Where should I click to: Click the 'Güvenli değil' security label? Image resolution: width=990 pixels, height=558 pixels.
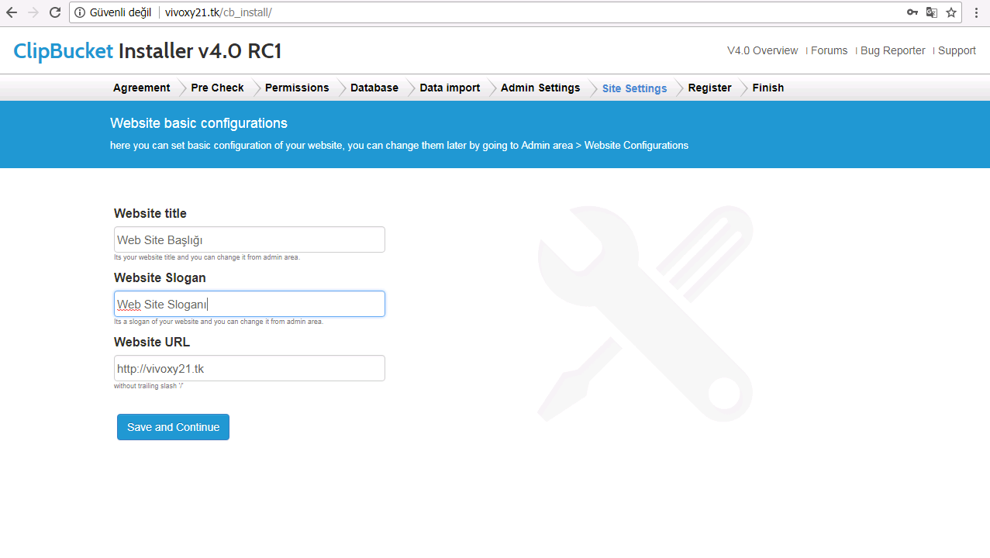pos(121,12)
